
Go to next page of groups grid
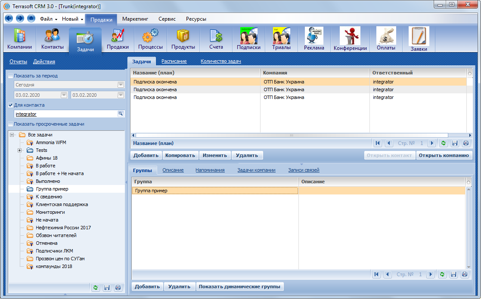pos(430,274)
